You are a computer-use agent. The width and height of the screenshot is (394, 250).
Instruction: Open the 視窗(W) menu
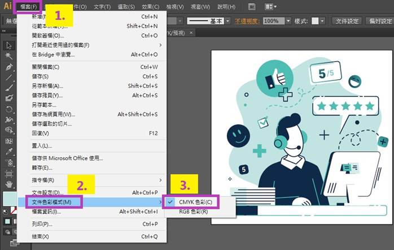point(200,7)
